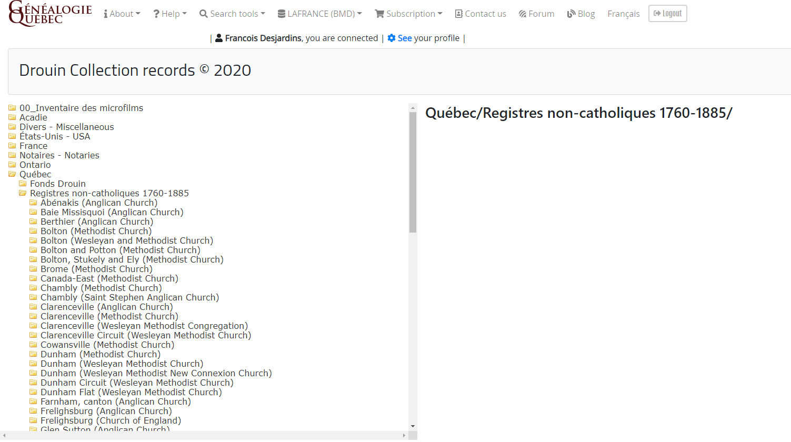The height and width of the screenshot is (442, 791).
Task: Click the tree scrollbar up arrow
Action: point(413,107)
